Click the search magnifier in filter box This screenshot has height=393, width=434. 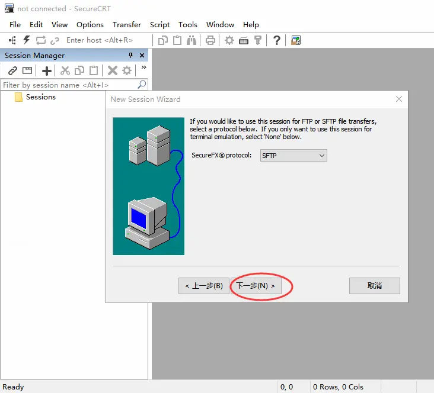pyautogui.click(x=142, y=84)
